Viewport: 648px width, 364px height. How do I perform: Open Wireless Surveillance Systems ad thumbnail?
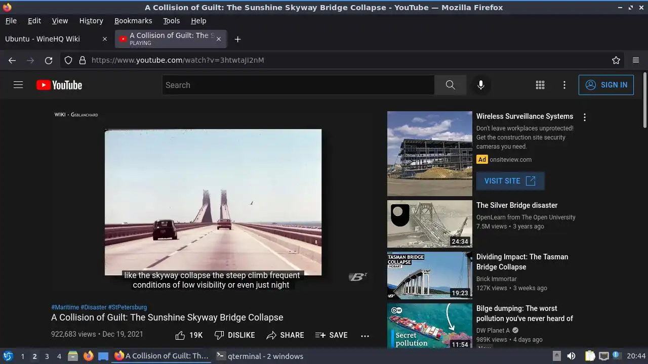click(x=430, y=154)
